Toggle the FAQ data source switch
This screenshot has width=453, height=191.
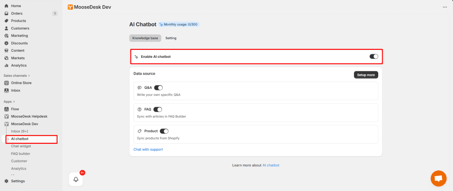coord(157,109)
